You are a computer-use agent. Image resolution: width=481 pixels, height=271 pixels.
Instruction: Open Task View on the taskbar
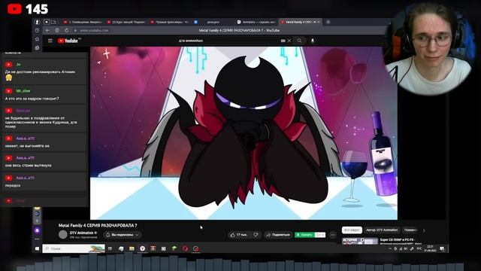(x=110, y=248)
